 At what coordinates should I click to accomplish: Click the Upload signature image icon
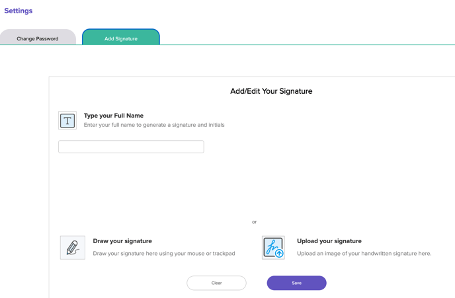(x=272, y=247)
